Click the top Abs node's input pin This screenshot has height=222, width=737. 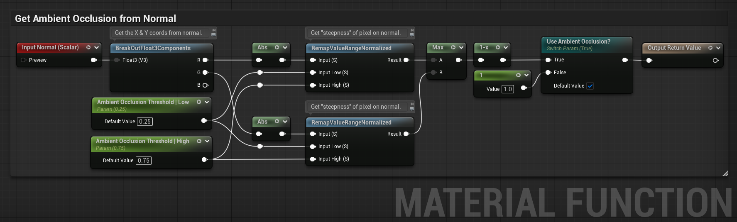(259, 60)
